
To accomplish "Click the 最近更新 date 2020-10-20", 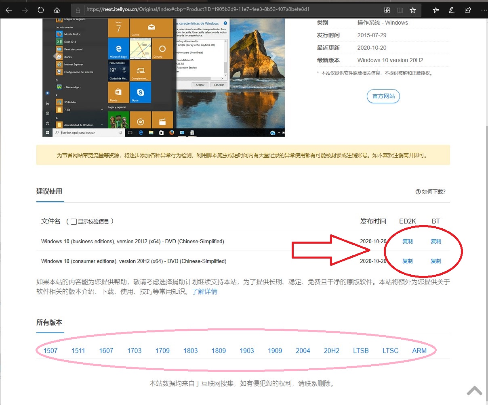I will pos(372,48).
